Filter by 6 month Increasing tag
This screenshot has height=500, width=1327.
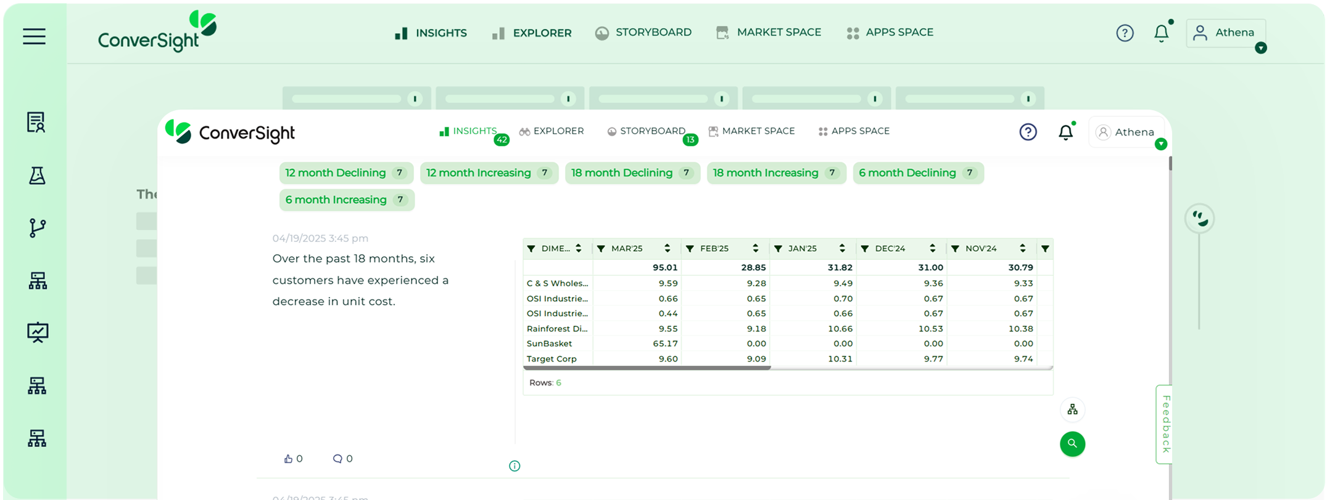347,200
